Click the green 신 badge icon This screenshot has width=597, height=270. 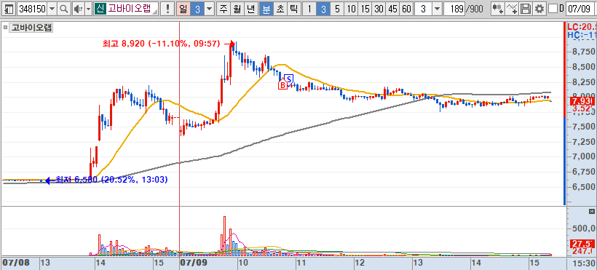pos(100,9)
